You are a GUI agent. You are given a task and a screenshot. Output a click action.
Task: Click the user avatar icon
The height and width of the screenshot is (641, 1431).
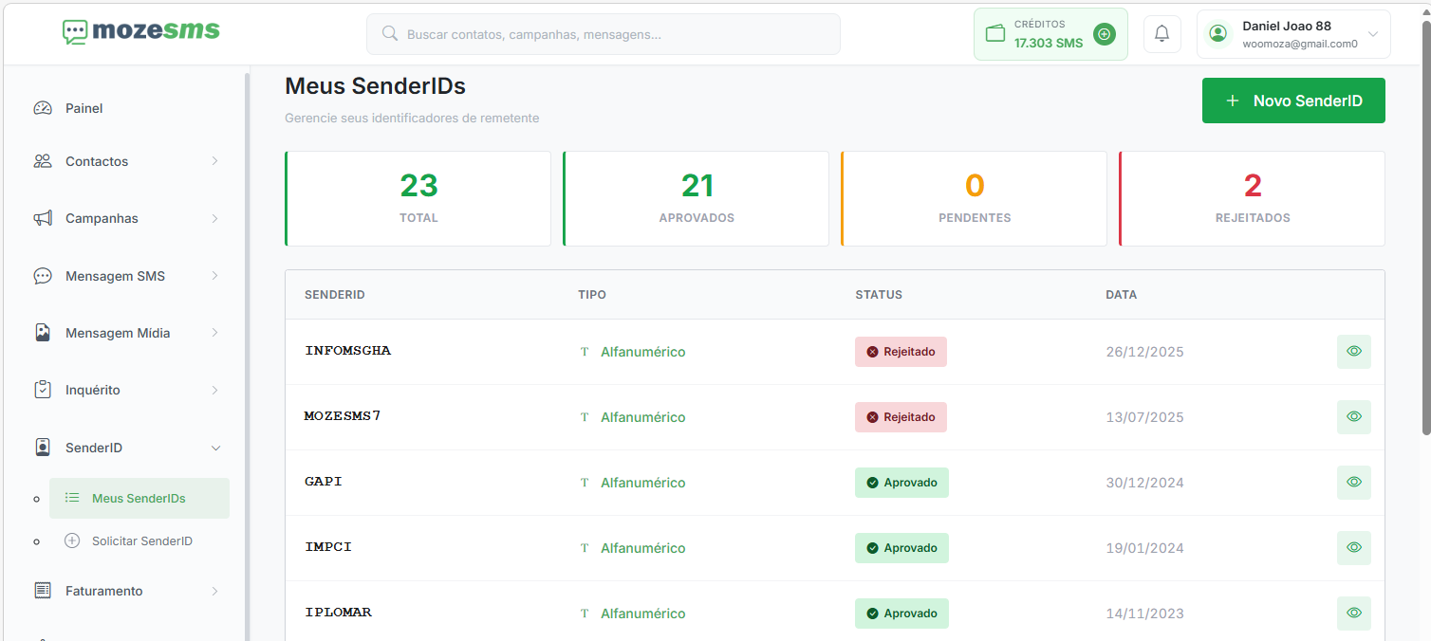[x=1217, y=34]
